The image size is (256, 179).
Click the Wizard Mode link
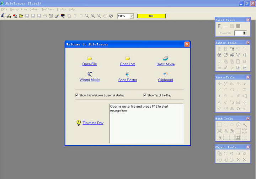coord(90,80)
